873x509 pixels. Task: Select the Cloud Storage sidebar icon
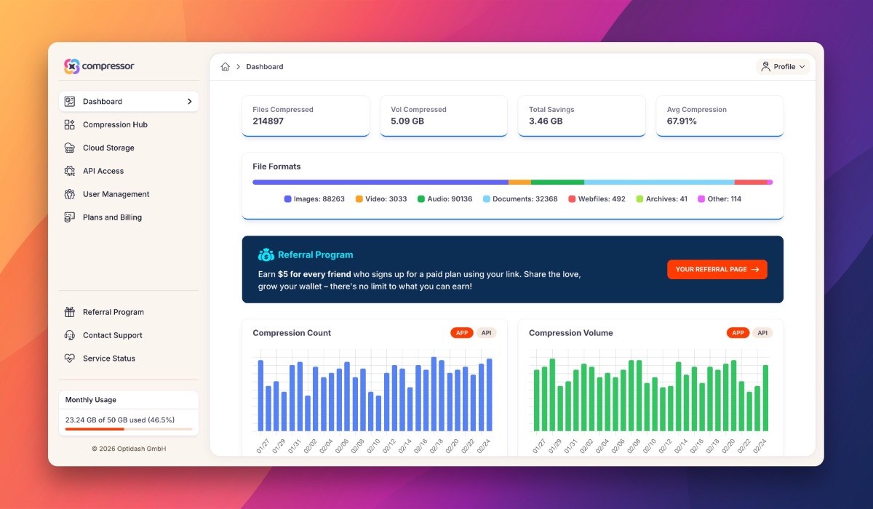point(70,148)
